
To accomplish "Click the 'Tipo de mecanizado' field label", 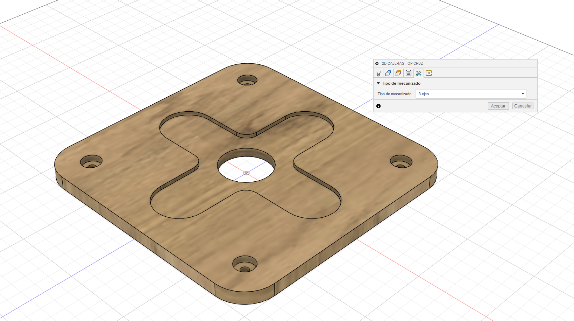I will (x=395, y=94).
